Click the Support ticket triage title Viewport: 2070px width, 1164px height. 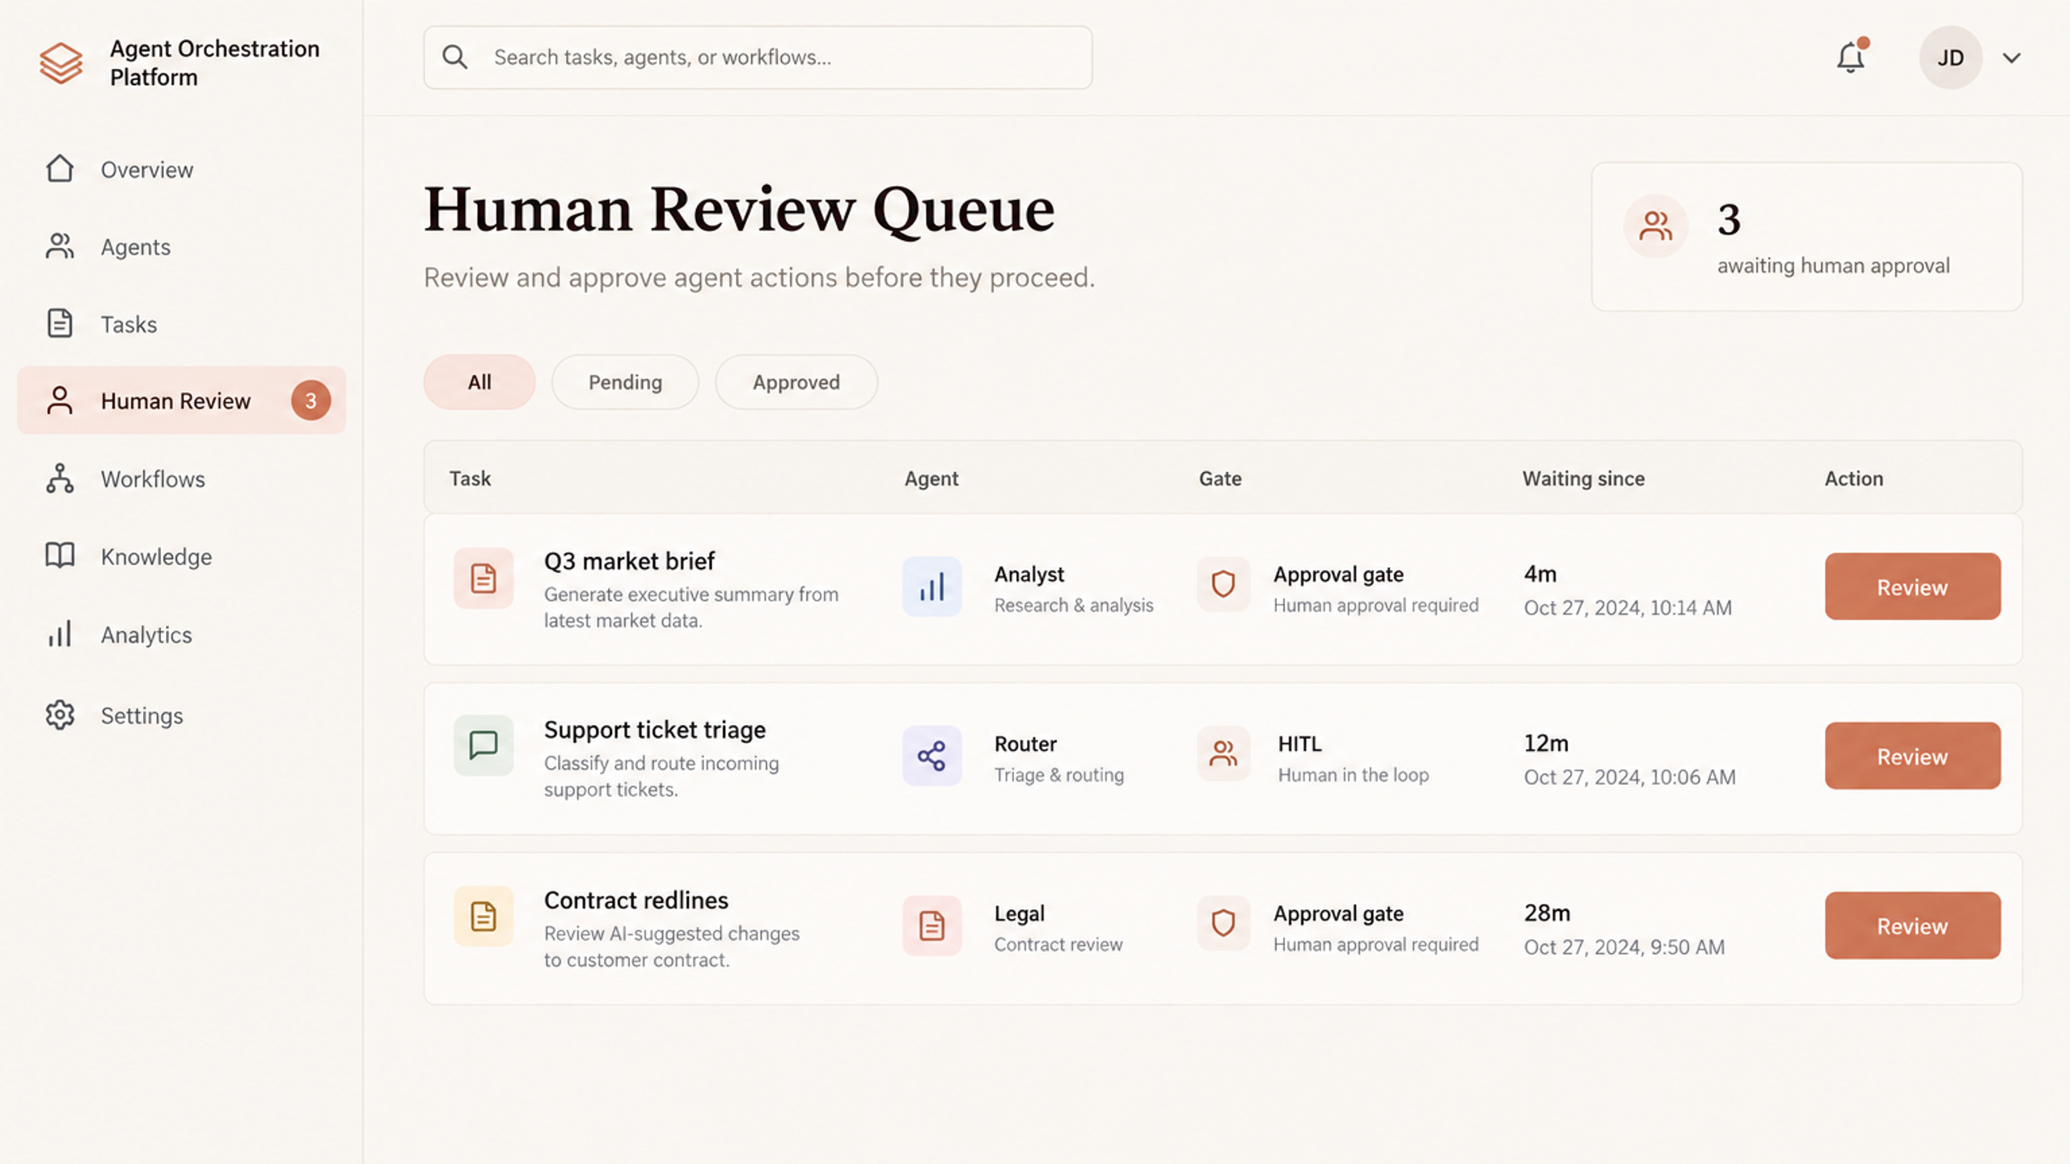pos(655,730)
